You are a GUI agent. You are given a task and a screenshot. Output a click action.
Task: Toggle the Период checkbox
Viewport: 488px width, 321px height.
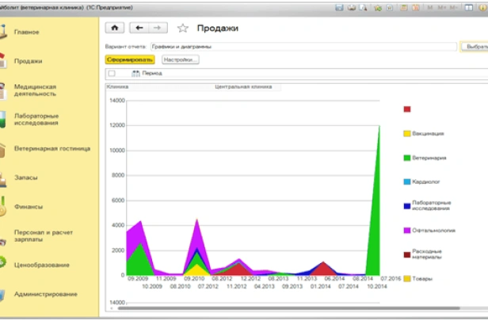pos(112,73)
